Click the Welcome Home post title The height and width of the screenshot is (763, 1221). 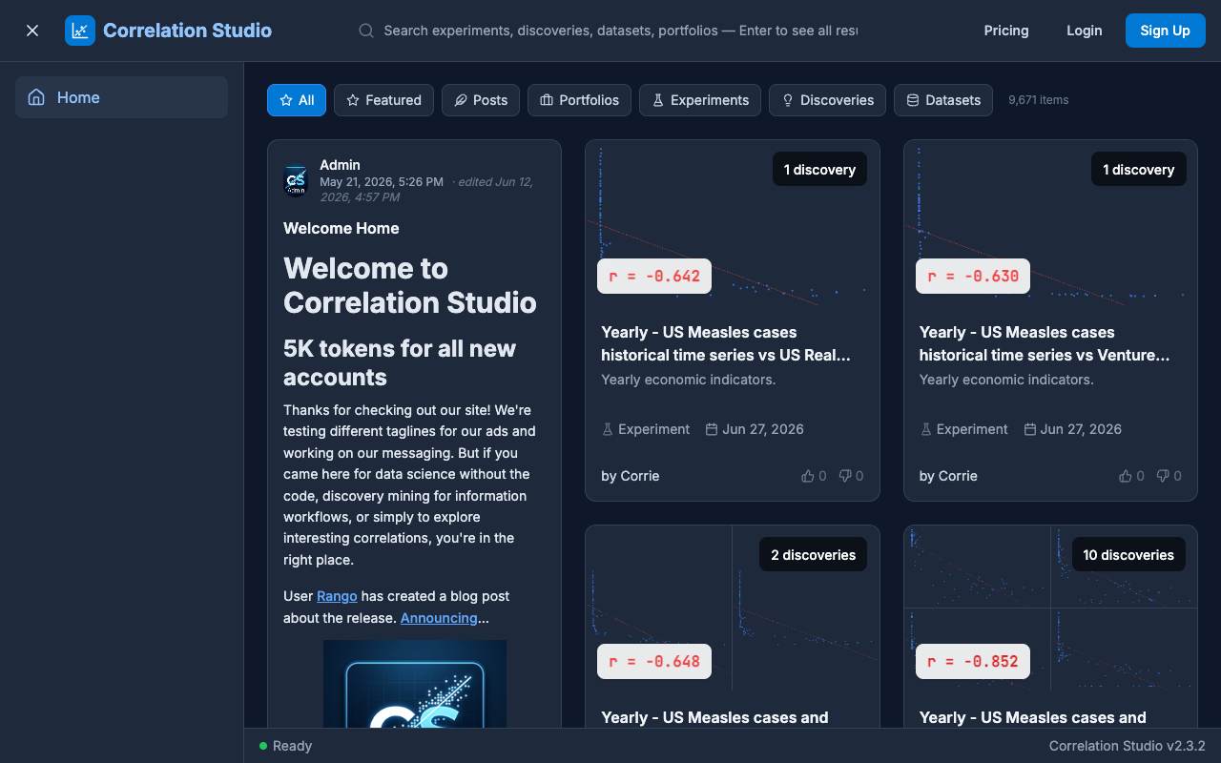(x=341, y=228)
